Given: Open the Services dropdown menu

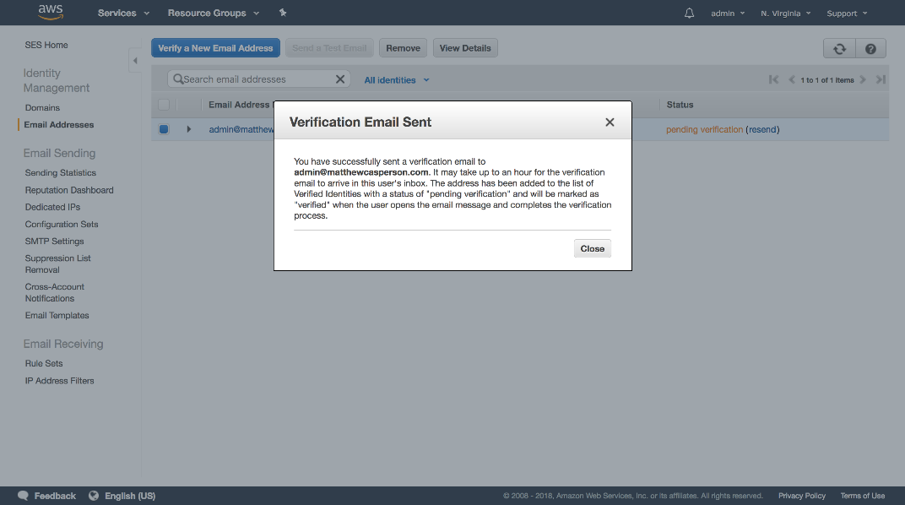Looking at the screenshot, I should pos(123,14).
